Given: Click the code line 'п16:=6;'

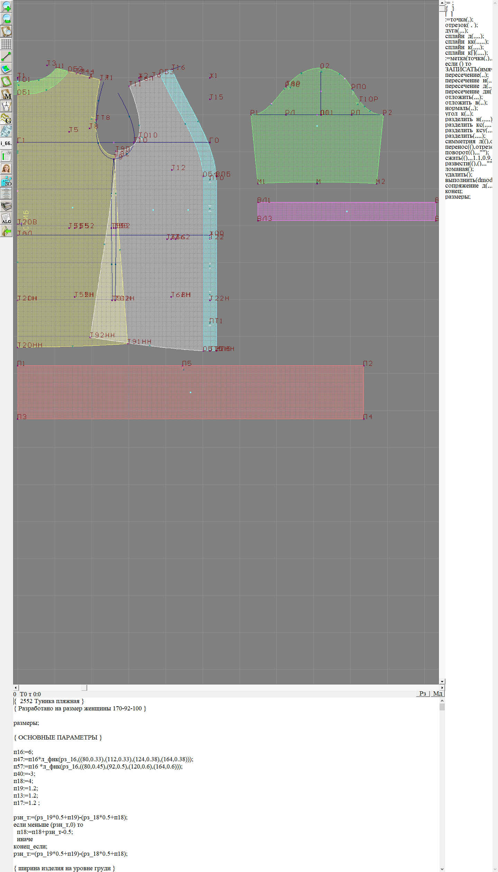Looking at the screenshot, I should pyautogui.click(x=23, y=752).
